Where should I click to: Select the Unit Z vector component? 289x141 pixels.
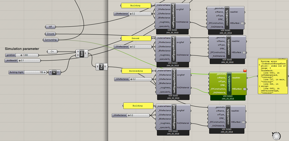pyautogui.click(x=54, y=72)
